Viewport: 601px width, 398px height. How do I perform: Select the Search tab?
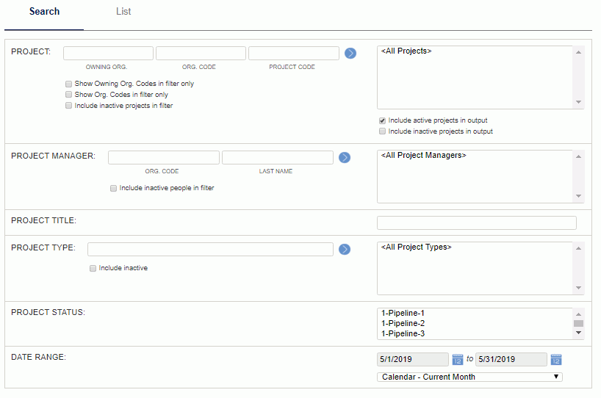click(45, 12)
